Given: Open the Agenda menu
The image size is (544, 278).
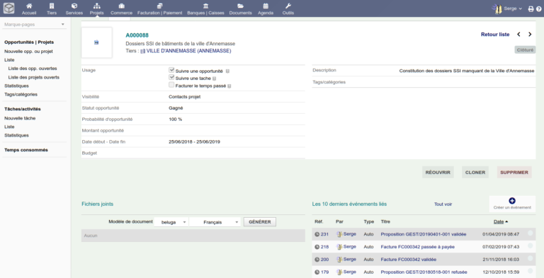Looking at the screenshot, I should coord(266,8).
